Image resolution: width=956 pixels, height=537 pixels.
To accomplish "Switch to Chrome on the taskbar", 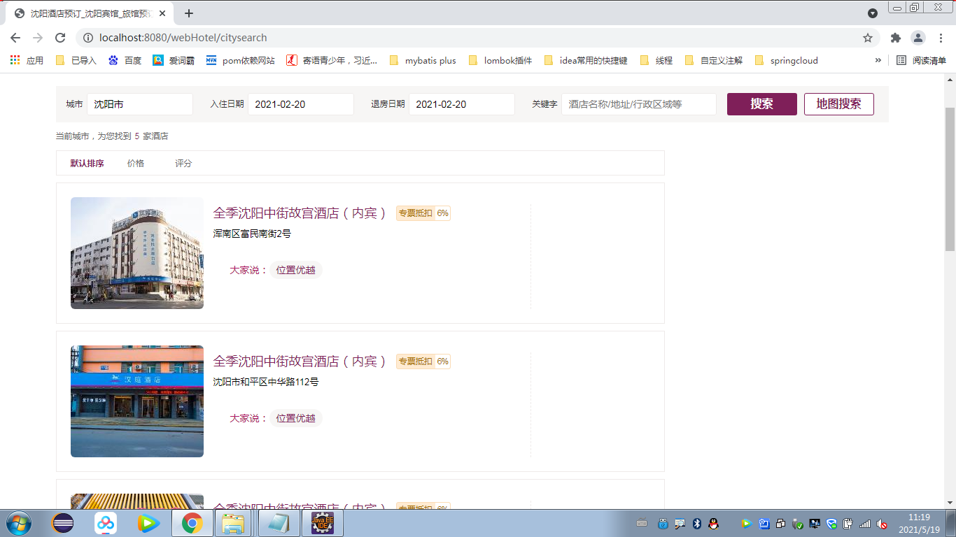I will tap(192, 523).
